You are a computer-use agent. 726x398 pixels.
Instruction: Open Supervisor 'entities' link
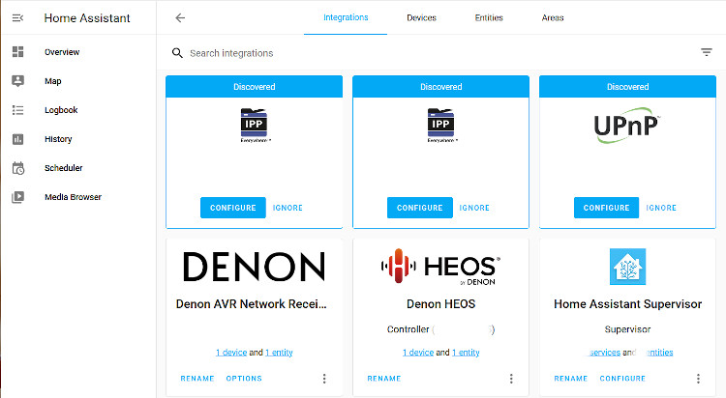coord(659,353)
